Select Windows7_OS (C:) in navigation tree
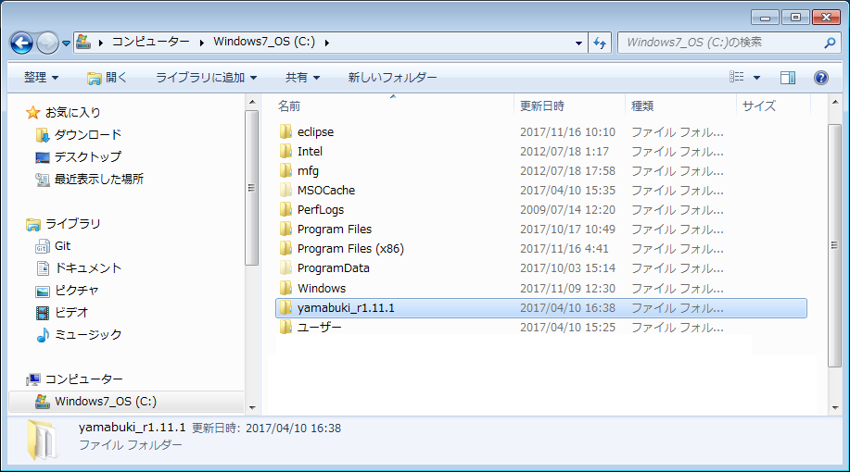The width and height of the screenshot is (850, 472). [105, 401]
